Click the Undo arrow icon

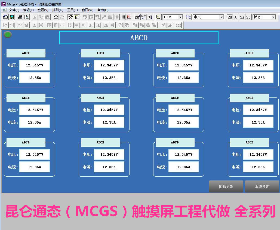[x=56, y=17]
